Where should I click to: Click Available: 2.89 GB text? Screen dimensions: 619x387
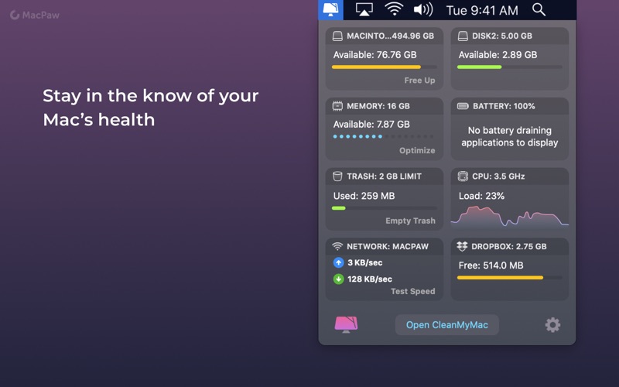(498, 55)
